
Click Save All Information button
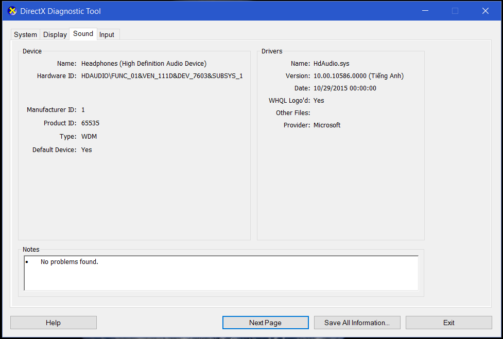click(357, 323)
